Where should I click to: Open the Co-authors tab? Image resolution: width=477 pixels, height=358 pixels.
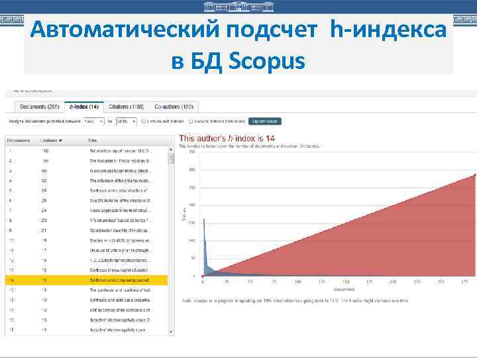pyautogui.click(x=174, y=107)
